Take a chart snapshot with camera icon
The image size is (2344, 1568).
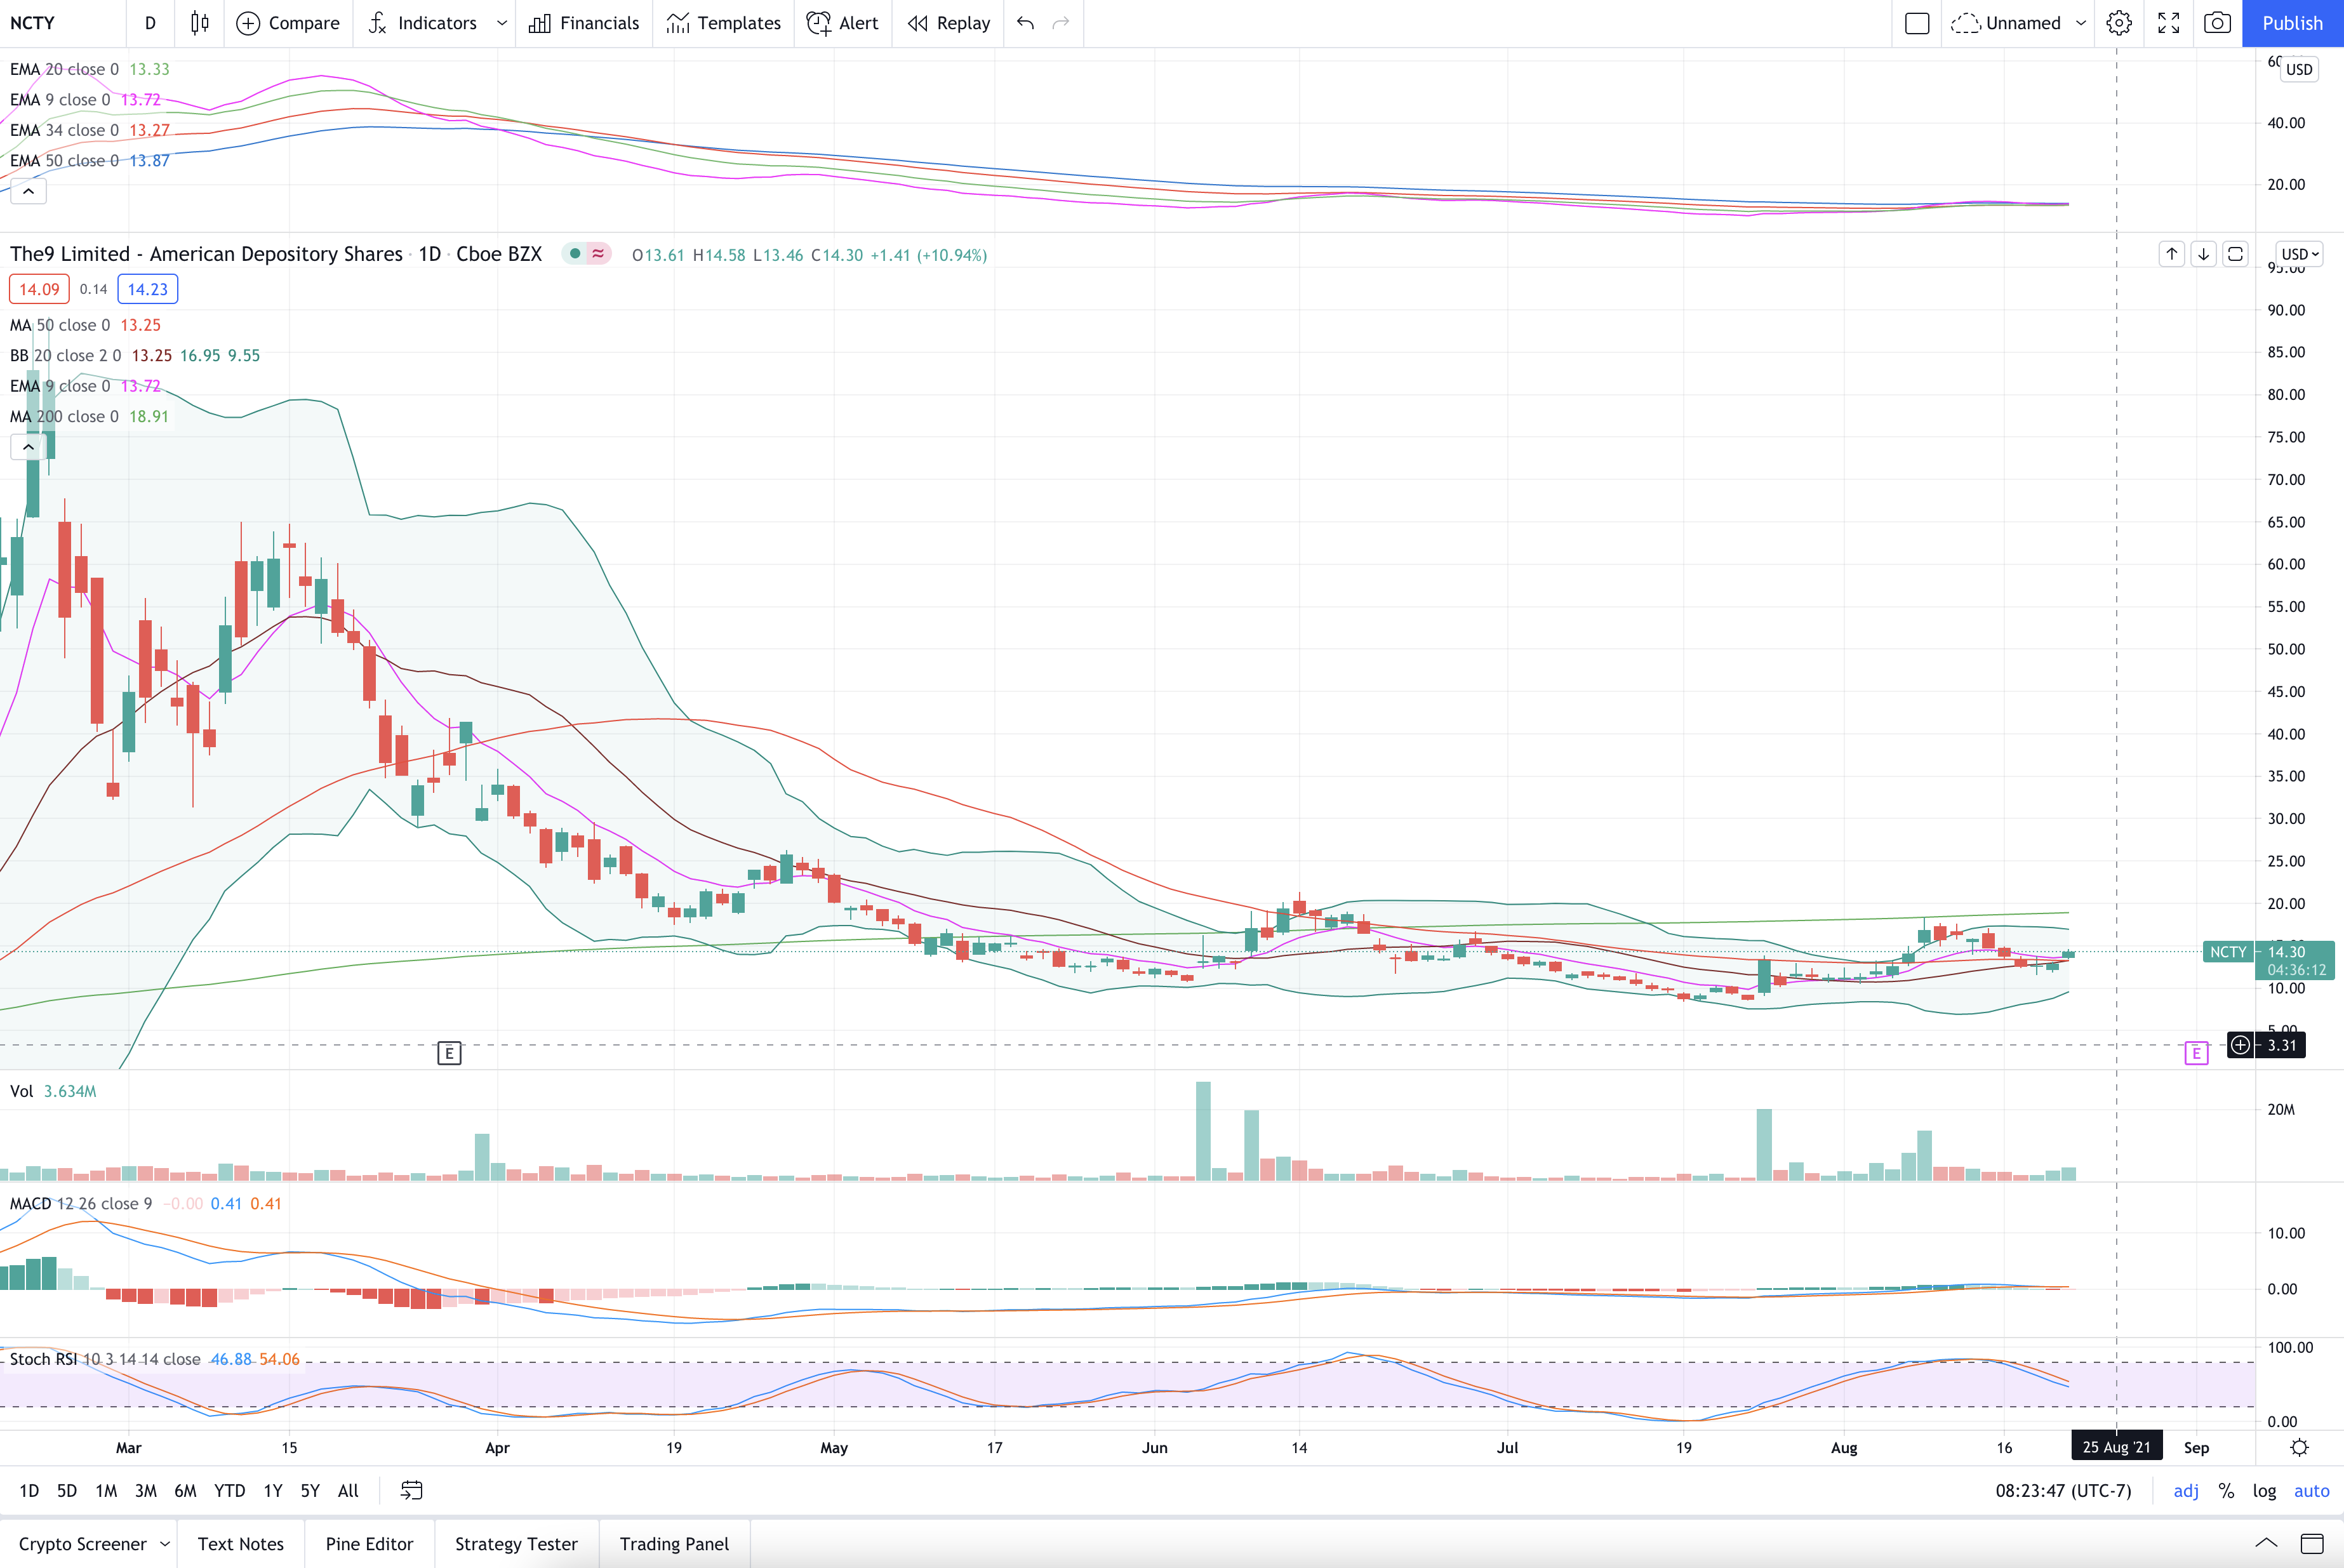(x=2217, y=23)
